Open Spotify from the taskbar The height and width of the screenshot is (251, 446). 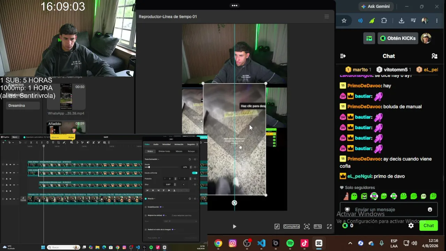(290, 243)
